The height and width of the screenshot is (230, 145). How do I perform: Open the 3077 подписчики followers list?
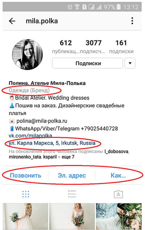coord(93,47)
